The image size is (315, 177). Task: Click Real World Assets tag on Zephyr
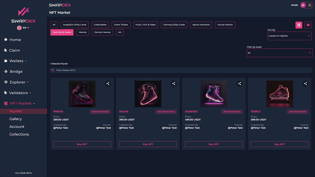tap(298, 112)
